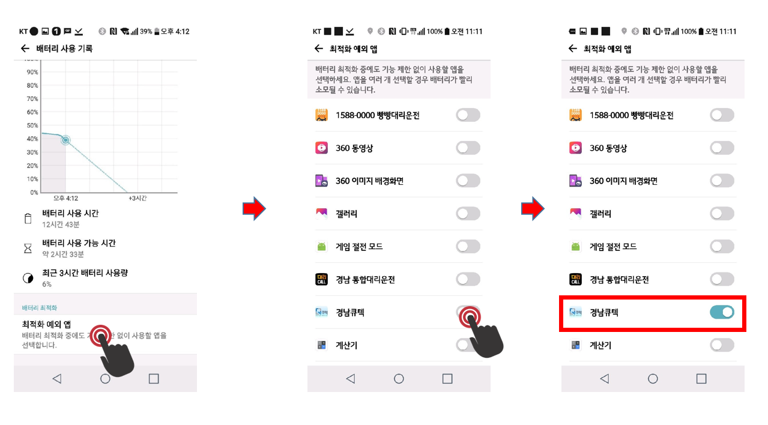The width and height of the screenshot is (768, 425).
Task: Tap 경남 통합대리운전 CALL icon in right phone
Action: [575, 279]
